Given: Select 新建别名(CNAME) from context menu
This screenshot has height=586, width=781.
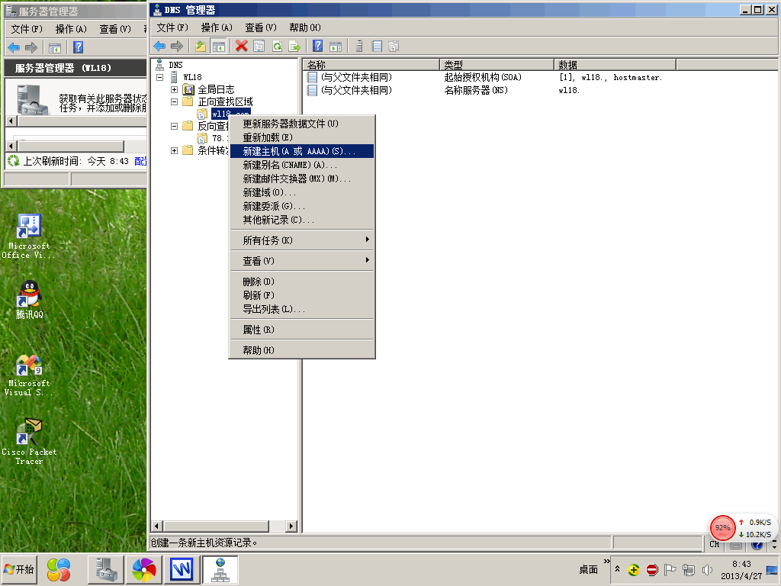Looking at the screenshot, I should point(290,165).
